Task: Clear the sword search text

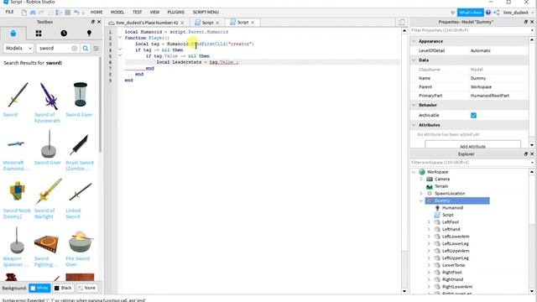Action: (x=75, y=49)
